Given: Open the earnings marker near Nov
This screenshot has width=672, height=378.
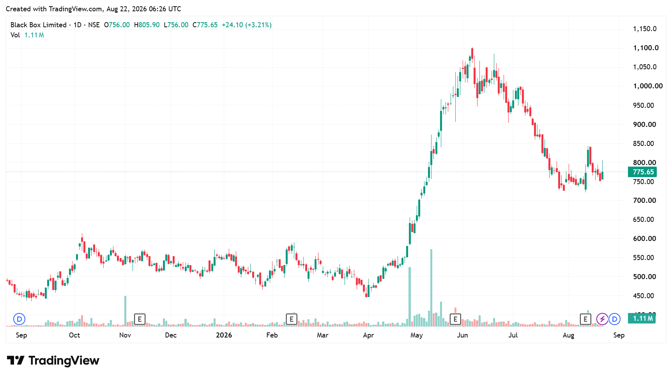Looking at the screenshot, I should point(140,319).
